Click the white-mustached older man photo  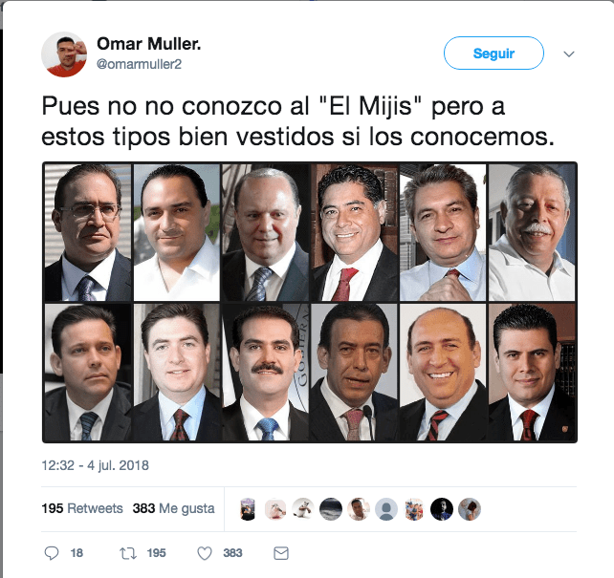coord(532,233)
